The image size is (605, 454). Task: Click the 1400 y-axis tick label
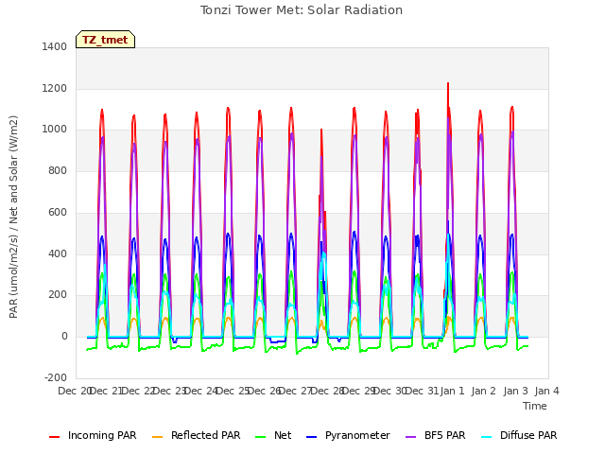[x=55, y=46]
